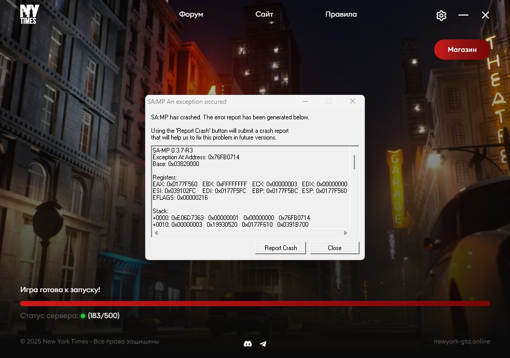Minimize the SA:MP exception dialog
510x358 pixels.
point(305,102)
